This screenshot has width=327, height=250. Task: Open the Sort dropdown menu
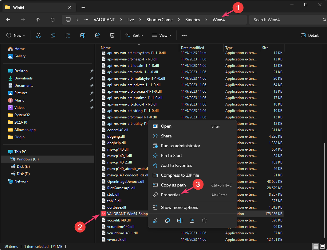(x=134, y=35)
